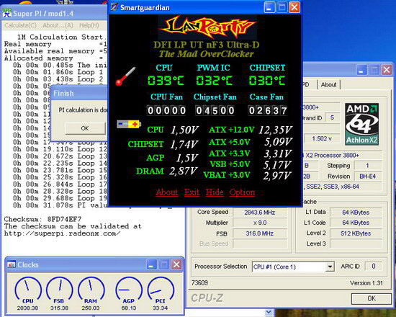This screenshot has width=396, height=317.
Task: Click the L1 Data 64 KBytes field
Action: click(x=356, y=213)
